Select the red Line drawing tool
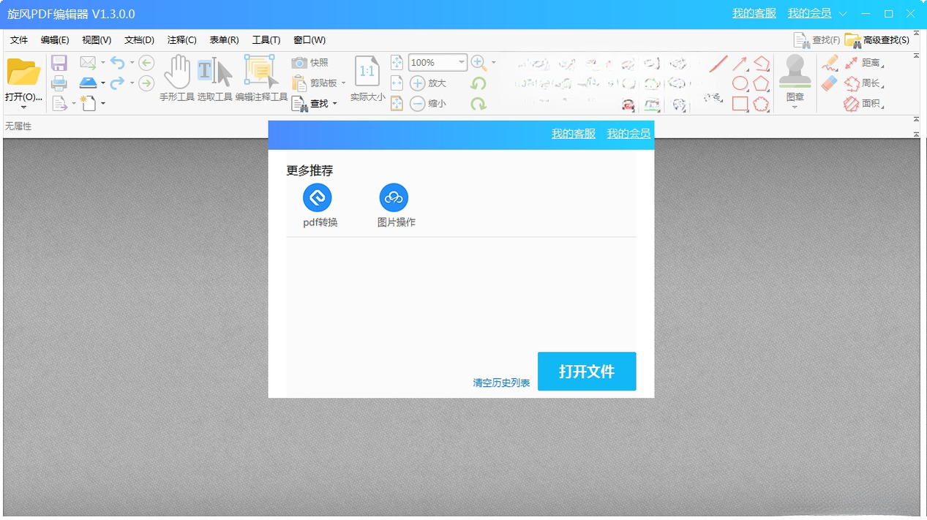The width and height of the screenshot is (927, 520). point(718,64)
